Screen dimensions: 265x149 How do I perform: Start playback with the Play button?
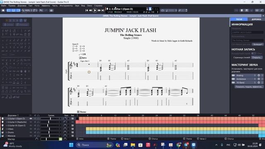pos(95,10)
